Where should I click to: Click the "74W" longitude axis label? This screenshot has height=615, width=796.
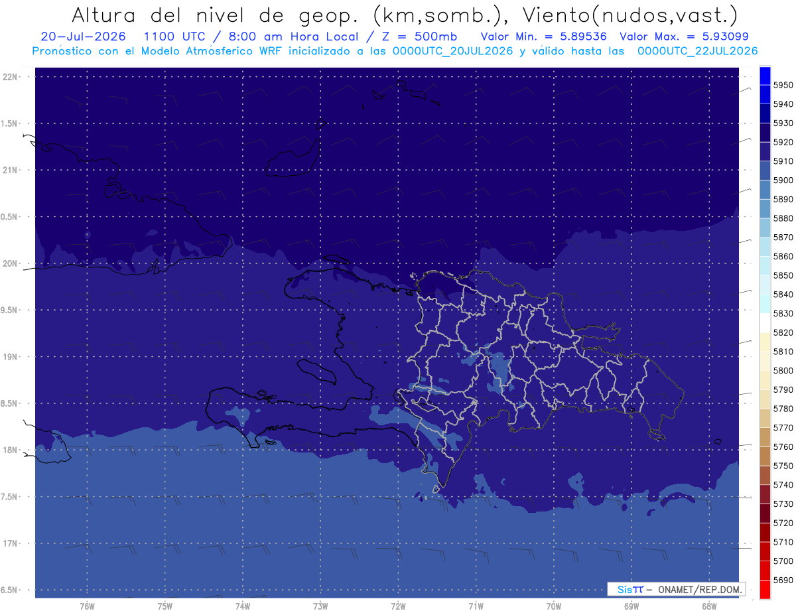pos(243,606)
